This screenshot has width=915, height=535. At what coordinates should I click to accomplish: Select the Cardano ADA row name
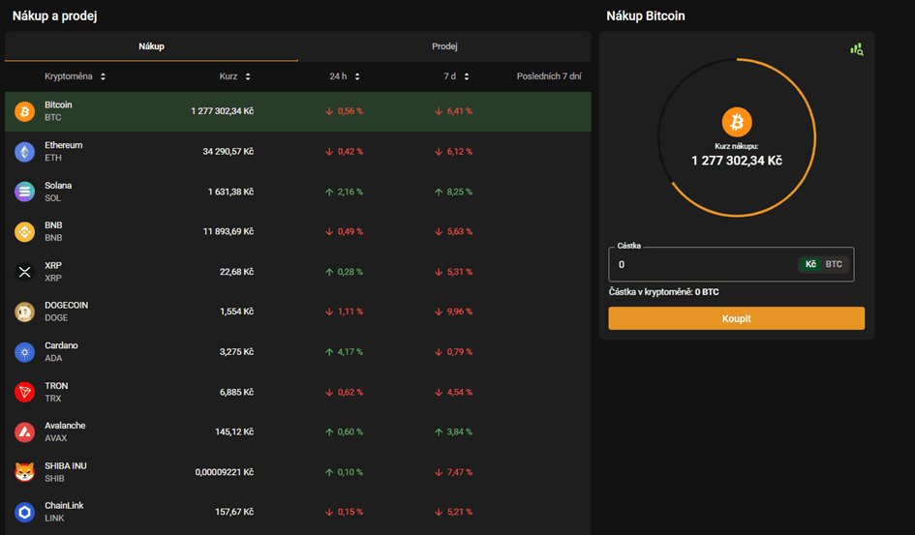61,351
